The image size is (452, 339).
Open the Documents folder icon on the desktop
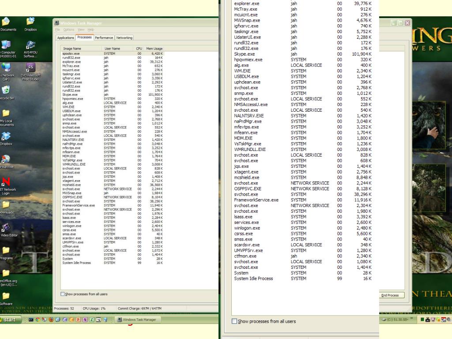click(7, 24)
